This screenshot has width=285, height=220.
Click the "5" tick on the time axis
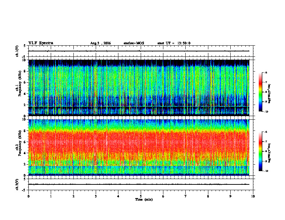[141, 196]
